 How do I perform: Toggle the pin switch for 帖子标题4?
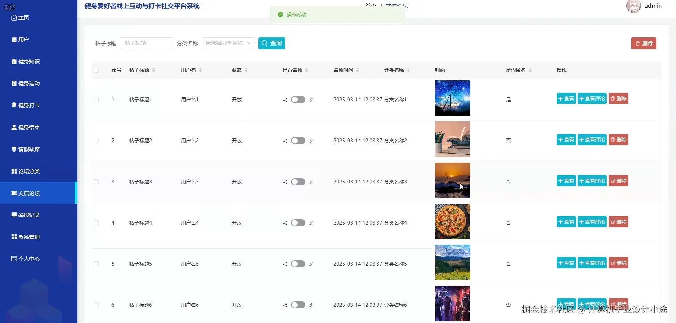pyautogui.click(x=298, y=223)
